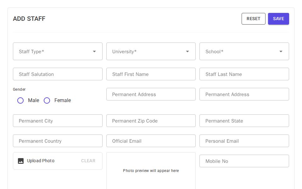Click the first Permanent Address field
302x189 pixels.
(x=151, y=94)
